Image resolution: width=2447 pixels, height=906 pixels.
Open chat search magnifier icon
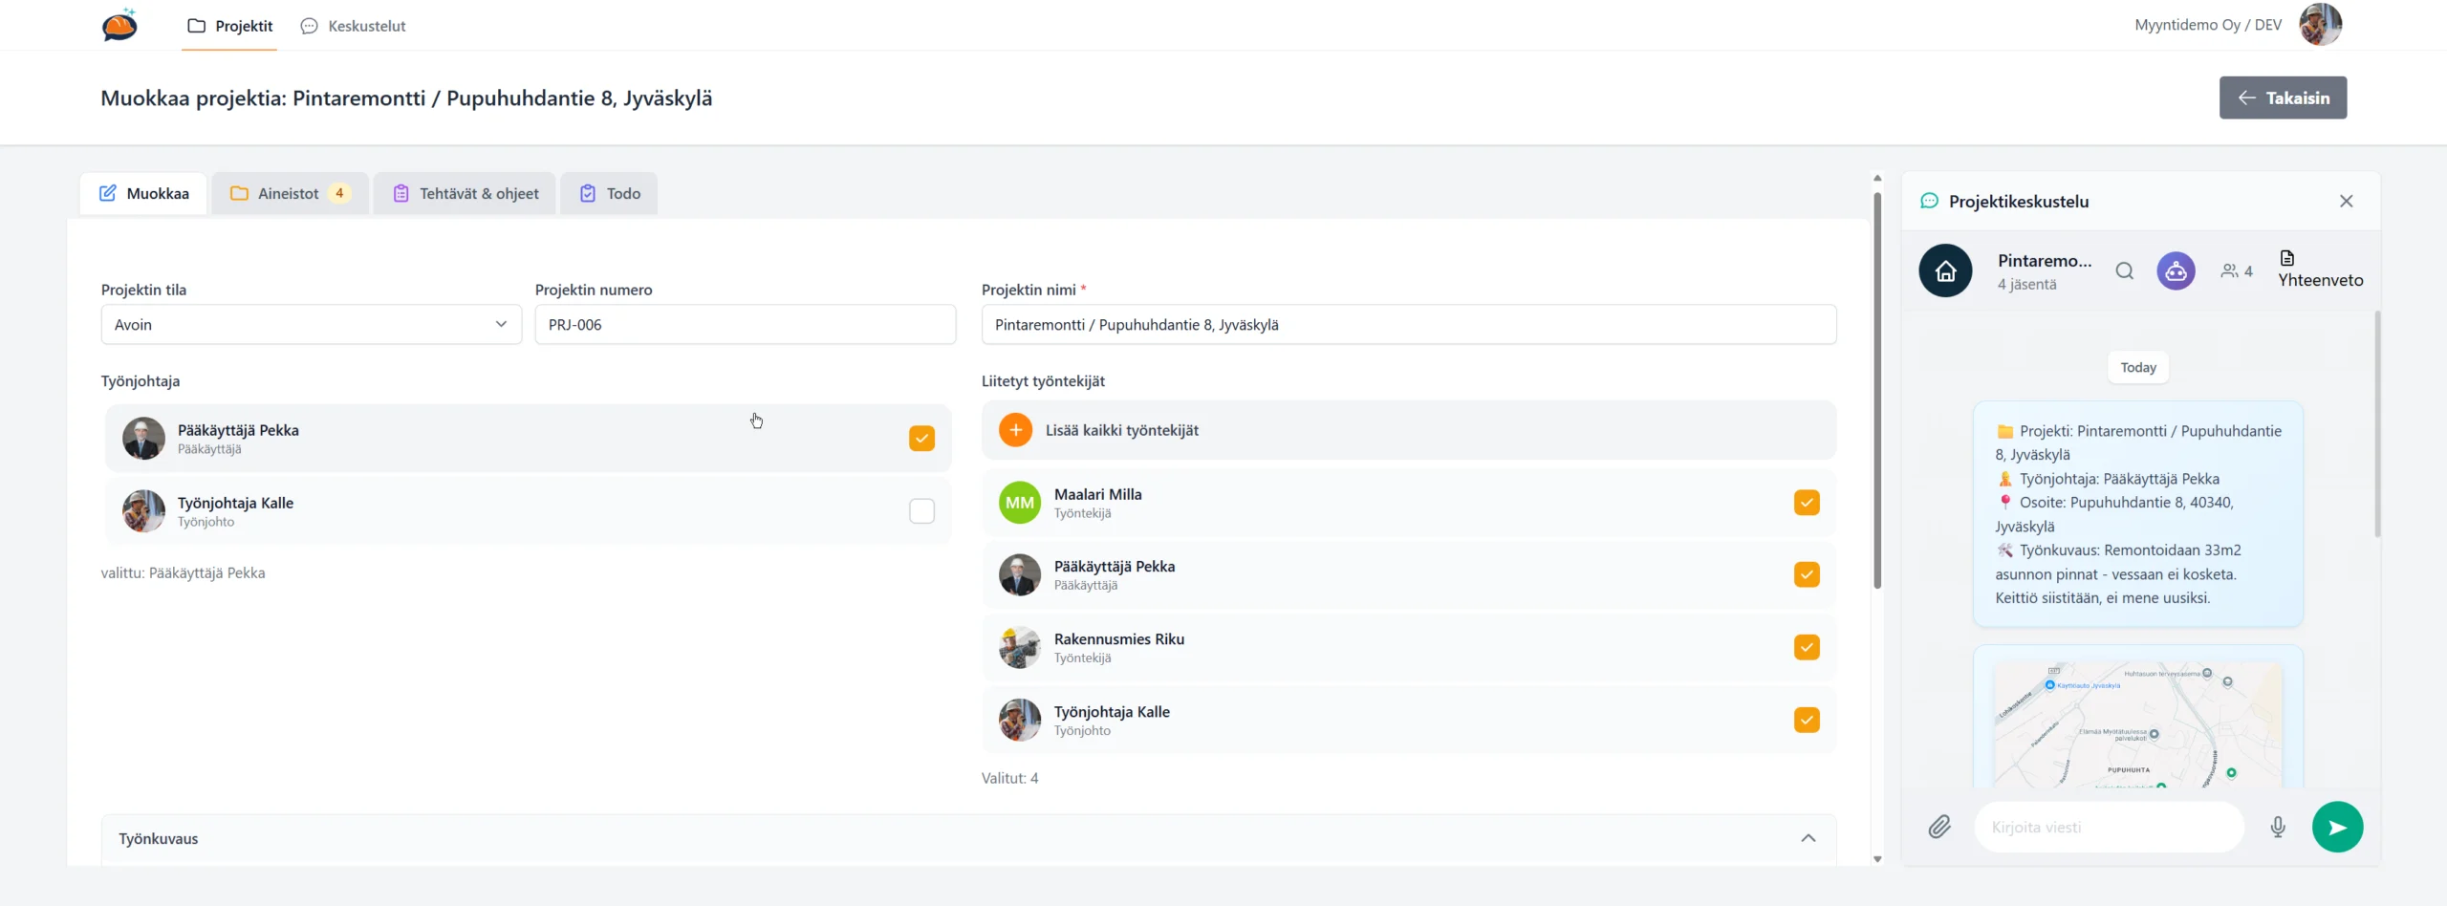tap(2124, 271)
